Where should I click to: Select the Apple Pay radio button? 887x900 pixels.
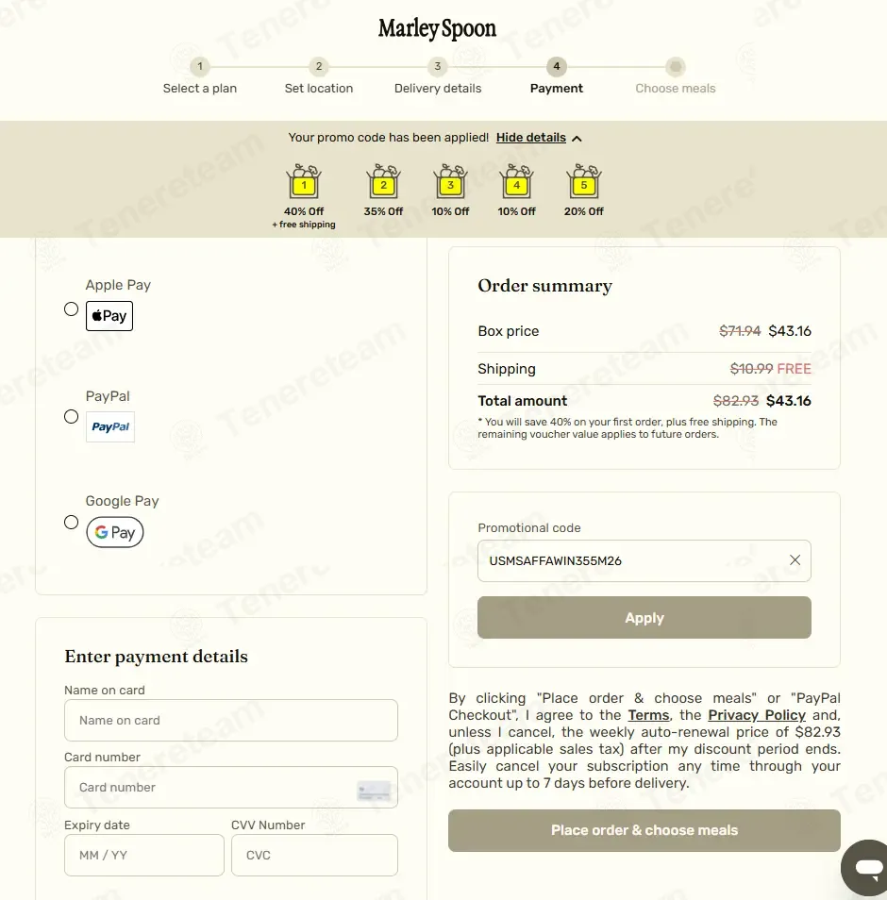pos(71,308)
